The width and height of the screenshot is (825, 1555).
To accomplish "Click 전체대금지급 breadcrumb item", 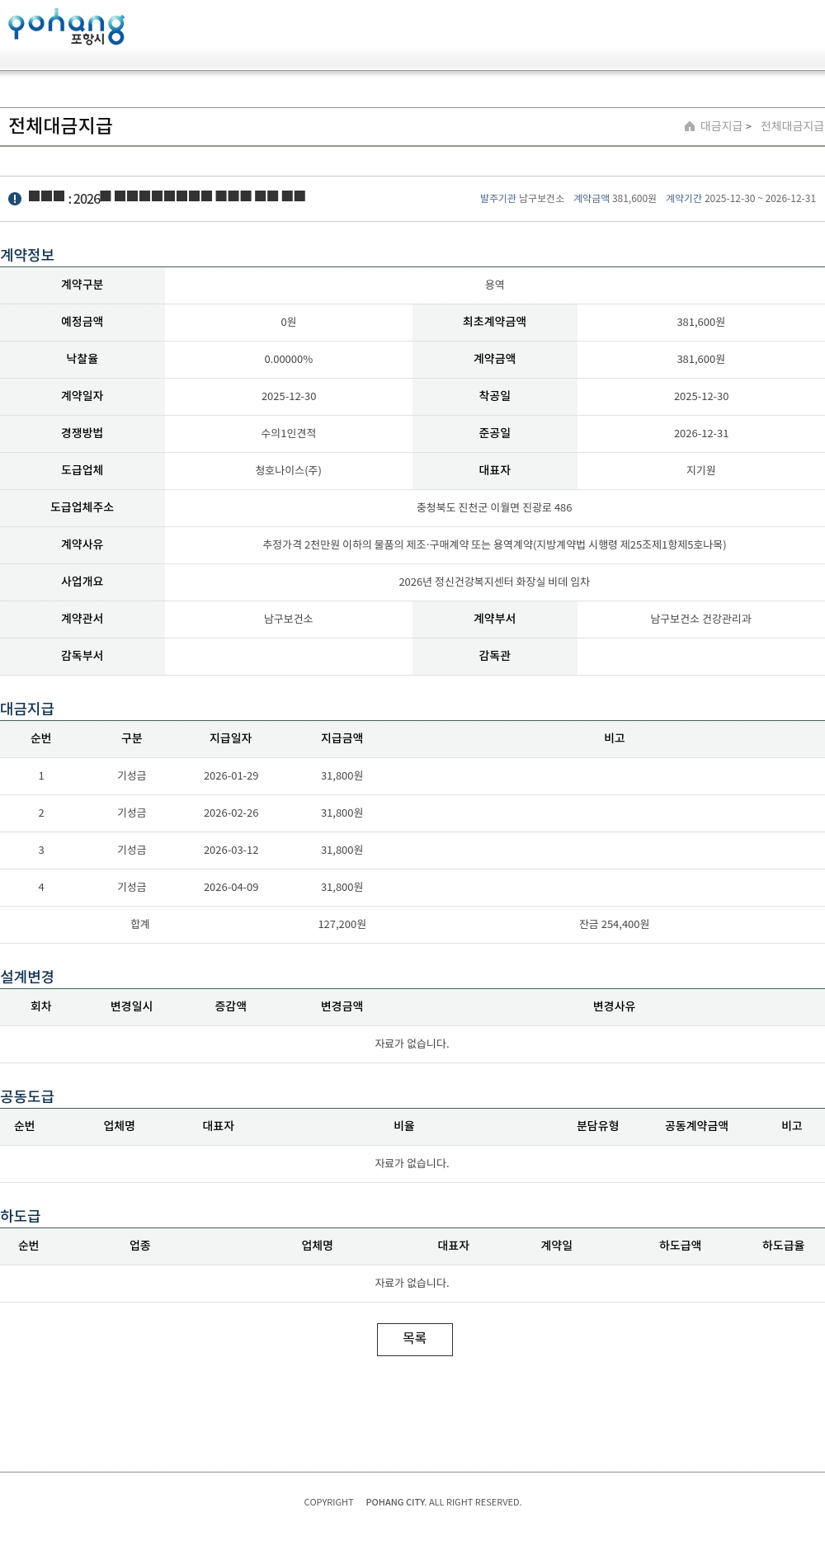I will [791, 126].
